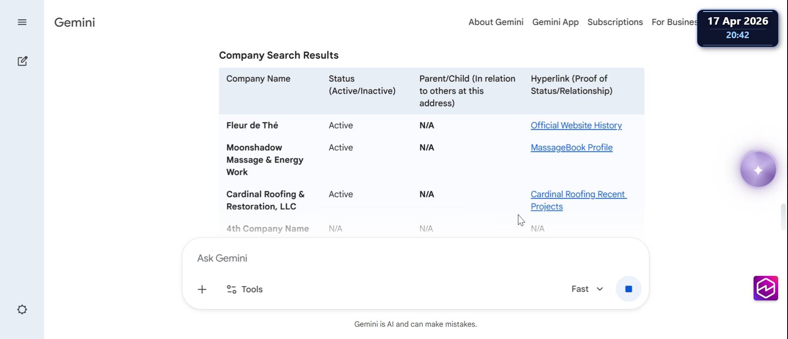Click the date and time widget

pyautogui.click(x=738, y=28)
